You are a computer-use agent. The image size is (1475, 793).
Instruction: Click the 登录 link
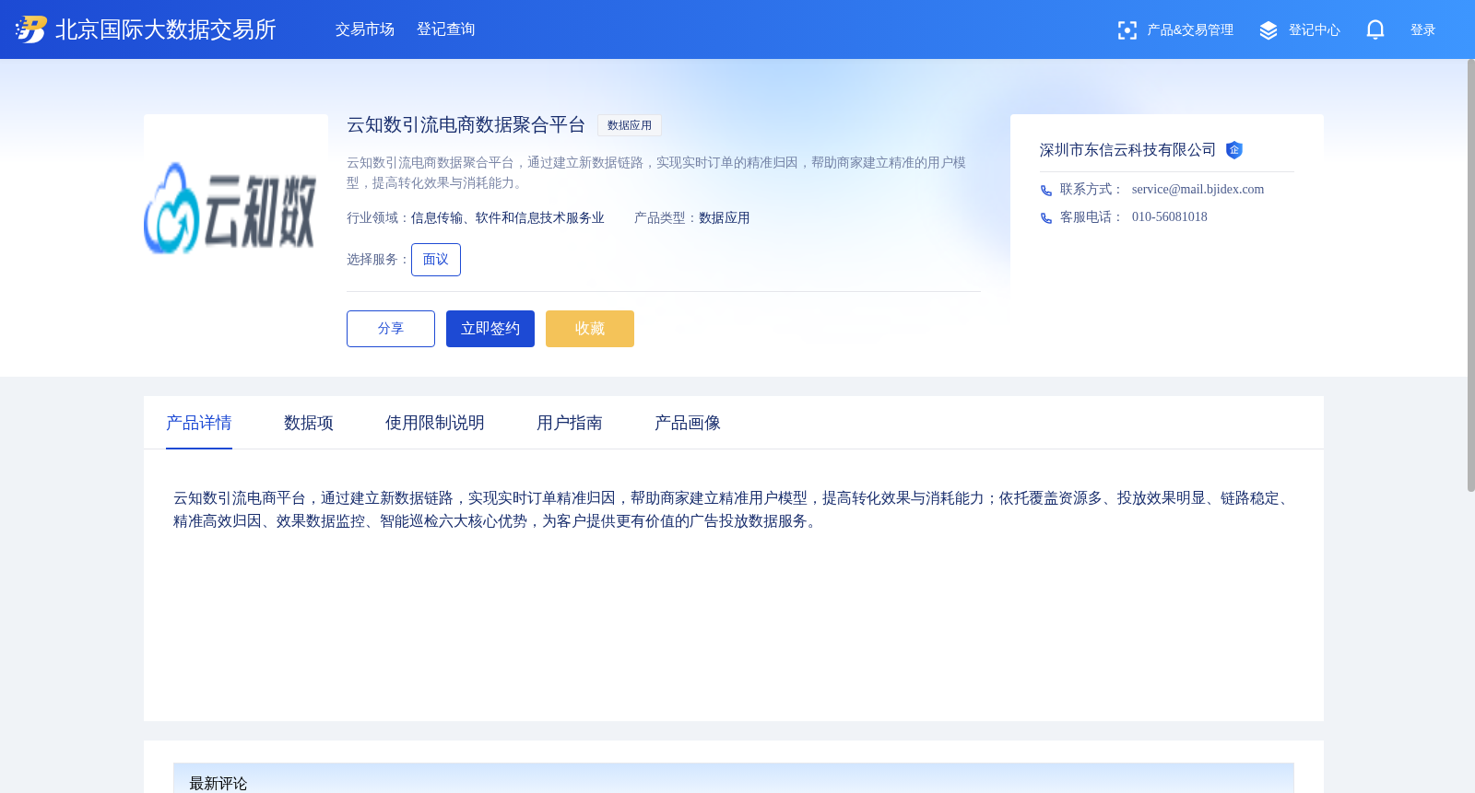(x=1423, y=30)
